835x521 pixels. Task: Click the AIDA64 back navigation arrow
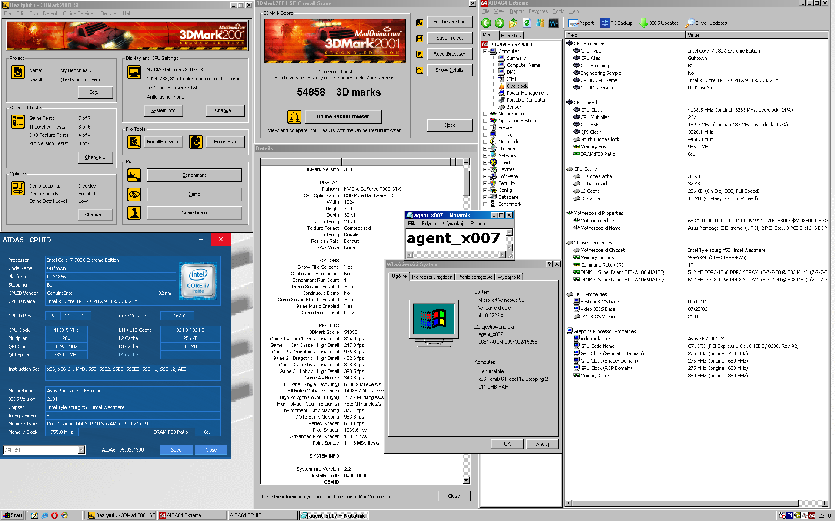coord(486,23)
